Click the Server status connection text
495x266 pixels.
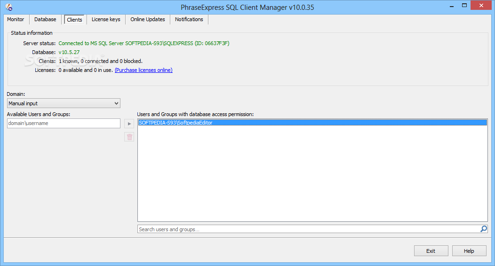(144, 43)
